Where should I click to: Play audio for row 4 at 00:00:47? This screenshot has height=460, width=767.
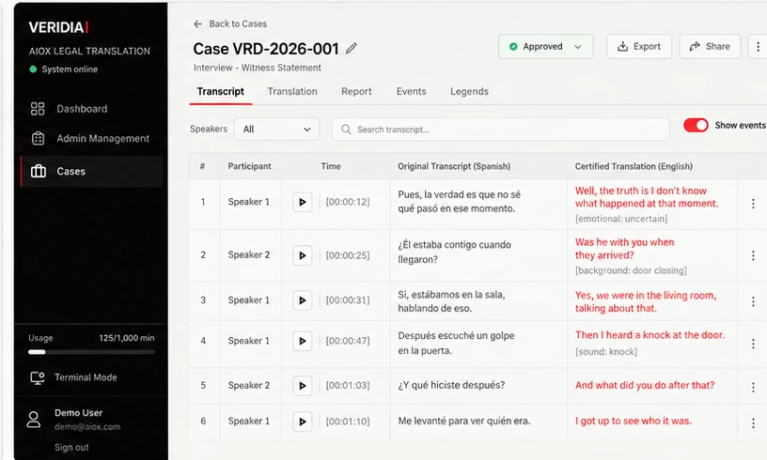(x=303, y=341)
